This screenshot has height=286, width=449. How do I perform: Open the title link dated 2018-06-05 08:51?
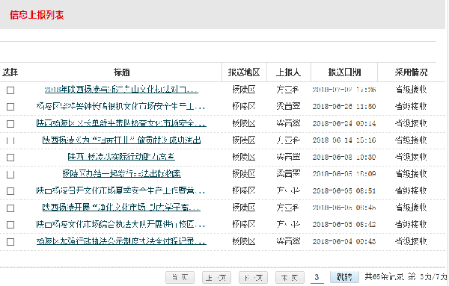coord(120,190)
